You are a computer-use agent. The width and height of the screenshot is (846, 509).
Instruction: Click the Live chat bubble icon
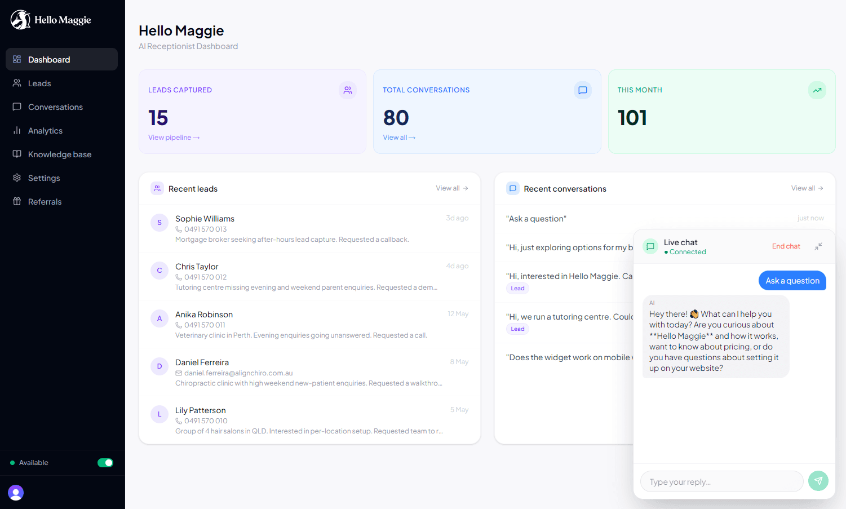click(650, 246)
